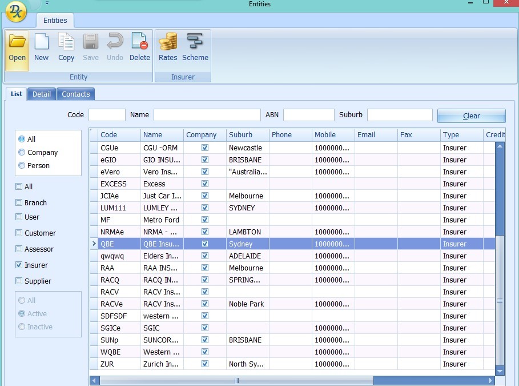Select the List tab

[16, 94]
